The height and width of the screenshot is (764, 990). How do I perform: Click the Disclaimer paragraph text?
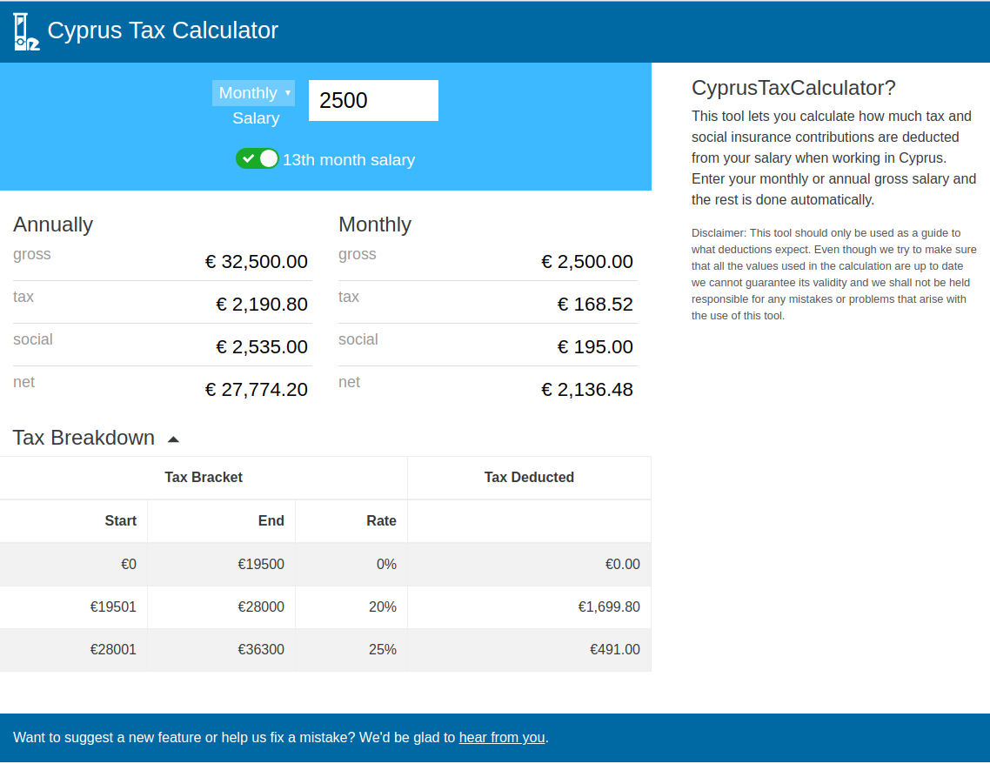click(833, 274)
